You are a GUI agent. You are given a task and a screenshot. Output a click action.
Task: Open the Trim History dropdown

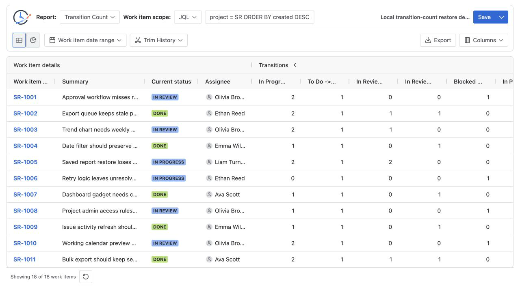159,40
